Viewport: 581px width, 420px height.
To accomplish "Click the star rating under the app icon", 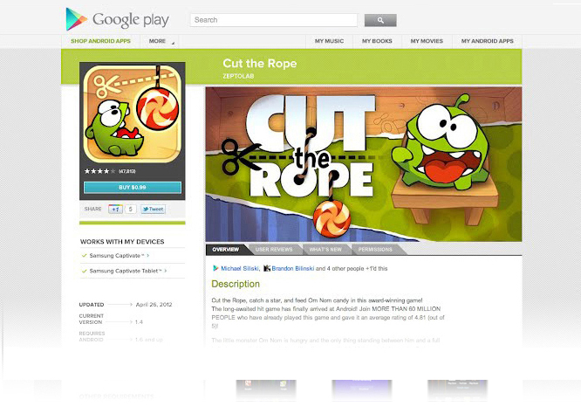I will 100,171.
